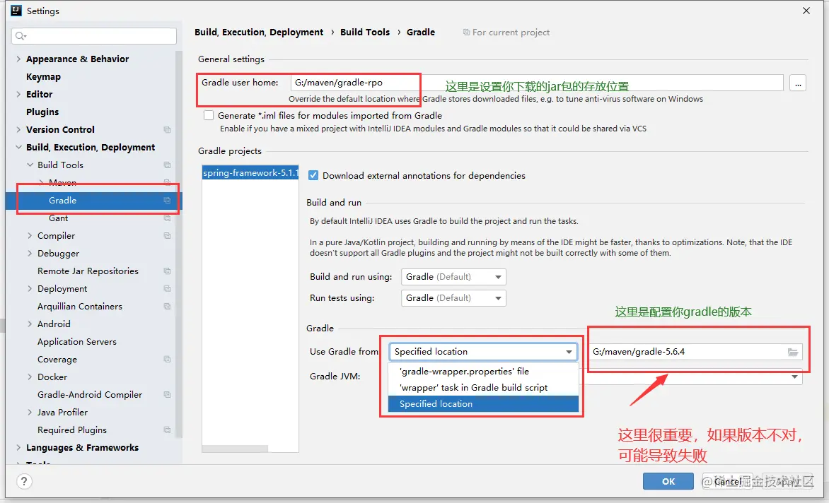Image resolution: width=829 pixels, height=503 pixels.
Task: Click project-level icon beside Compiler
Action: pos(167,236)
